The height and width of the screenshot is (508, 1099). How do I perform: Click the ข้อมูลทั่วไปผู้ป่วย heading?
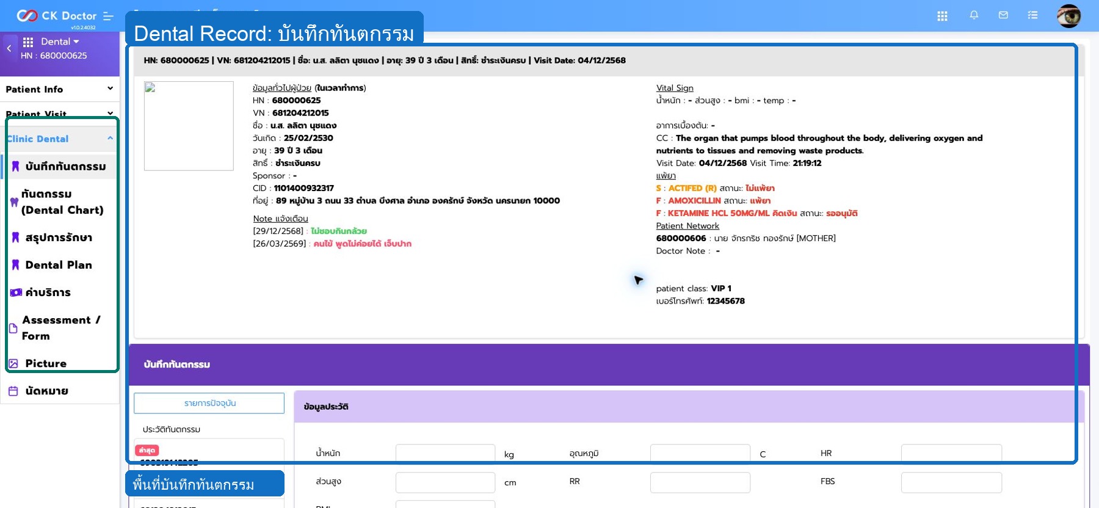point(282,88)
